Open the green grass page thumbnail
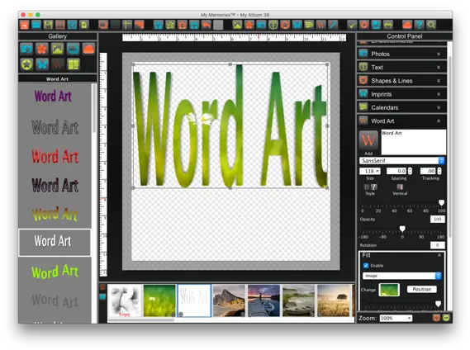470x350 pixels. [x=159, y=300]
